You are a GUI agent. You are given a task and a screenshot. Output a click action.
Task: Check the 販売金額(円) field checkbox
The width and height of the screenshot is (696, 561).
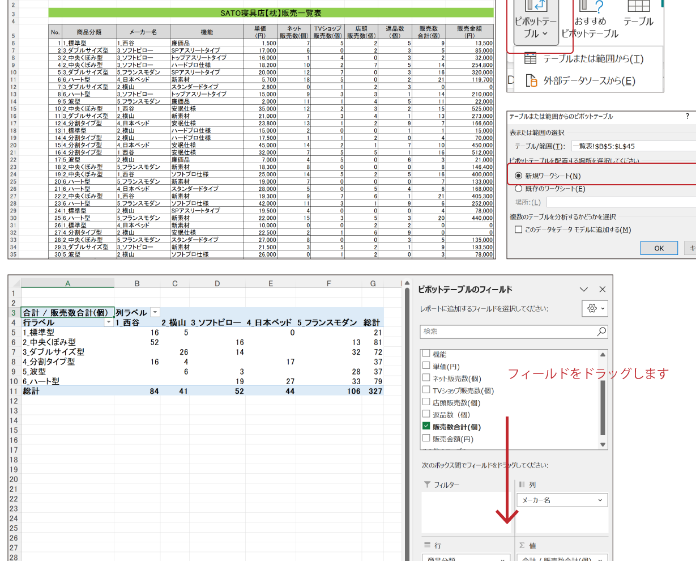pyautogui.click(x=426, y=439)
